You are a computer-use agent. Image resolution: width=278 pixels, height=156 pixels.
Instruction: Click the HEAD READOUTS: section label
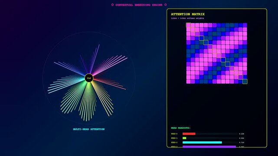(x=181, y=128)
